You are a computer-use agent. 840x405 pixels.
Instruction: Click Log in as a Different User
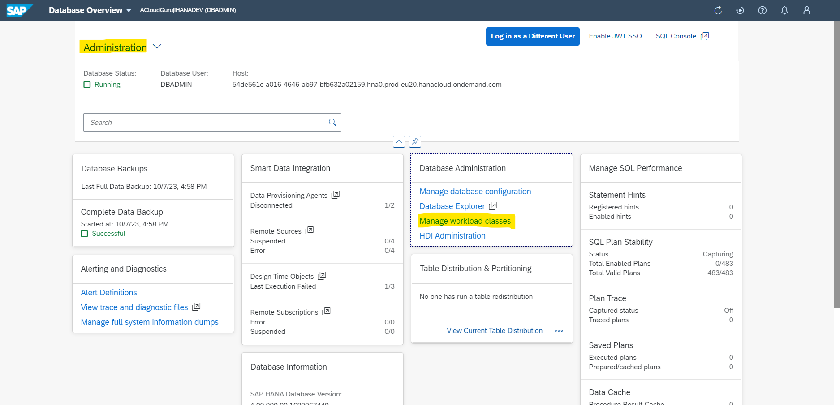[533, 36]
